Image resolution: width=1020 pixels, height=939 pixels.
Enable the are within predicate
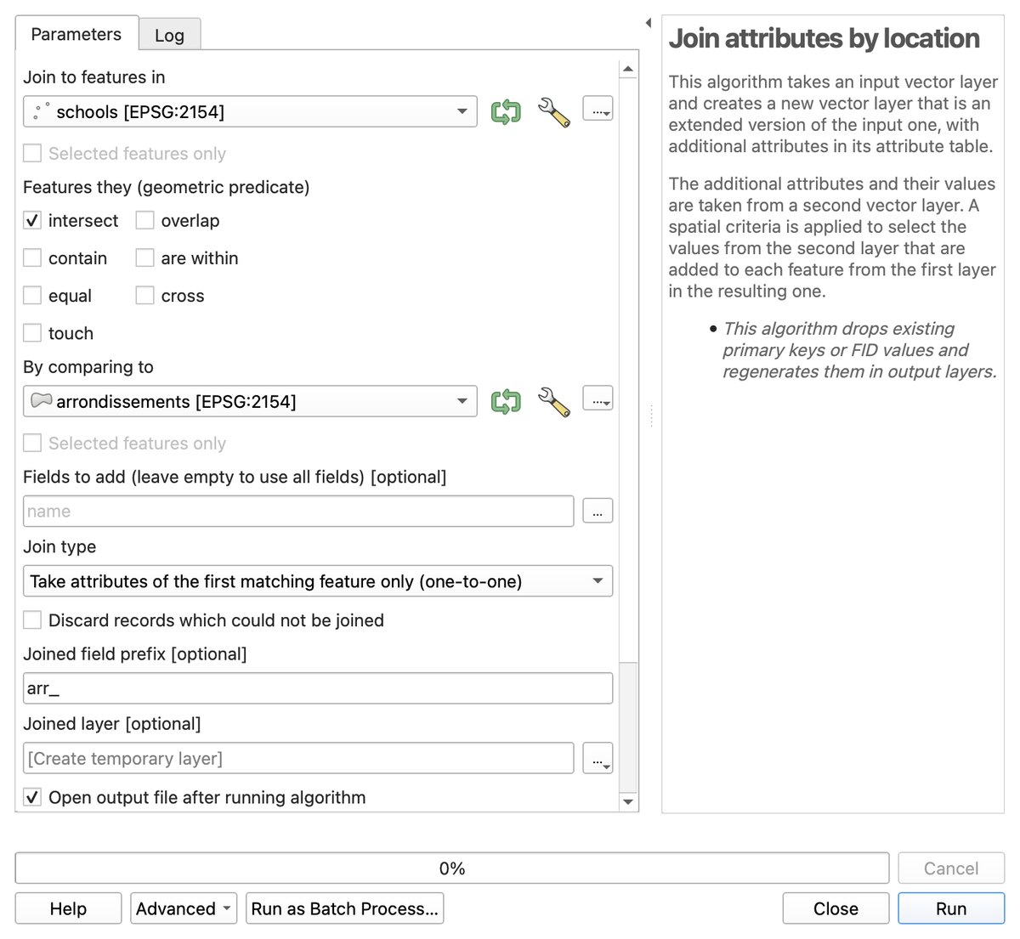point(145,258)
